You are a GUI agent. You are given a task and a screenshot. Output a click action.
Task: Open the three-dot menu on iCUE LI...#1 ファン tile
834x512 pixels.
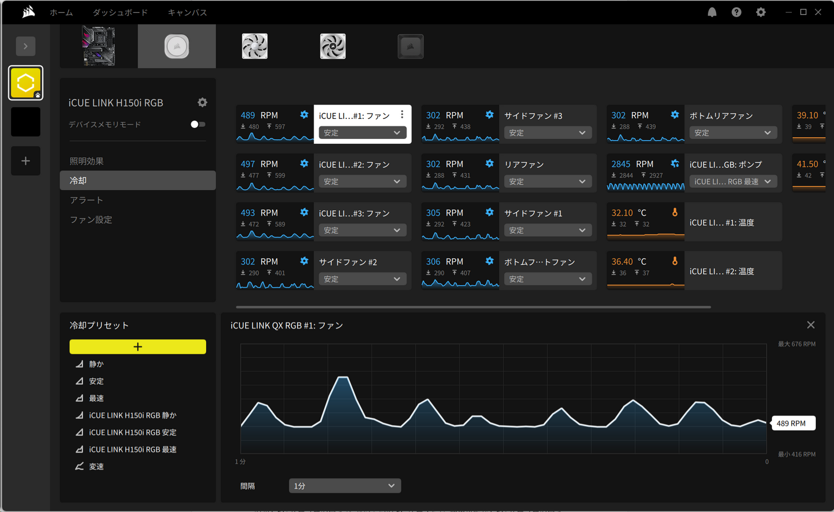click(402, 115)
